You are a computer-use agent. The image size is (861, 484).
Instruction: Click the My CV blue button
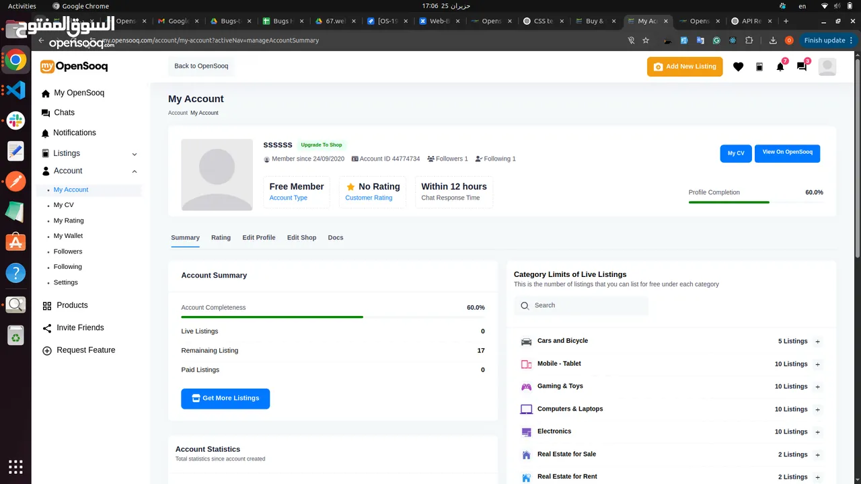[736, 153]
